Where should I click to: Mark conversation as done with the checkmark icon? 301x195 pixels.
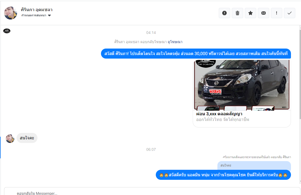[x=290, y=13]
